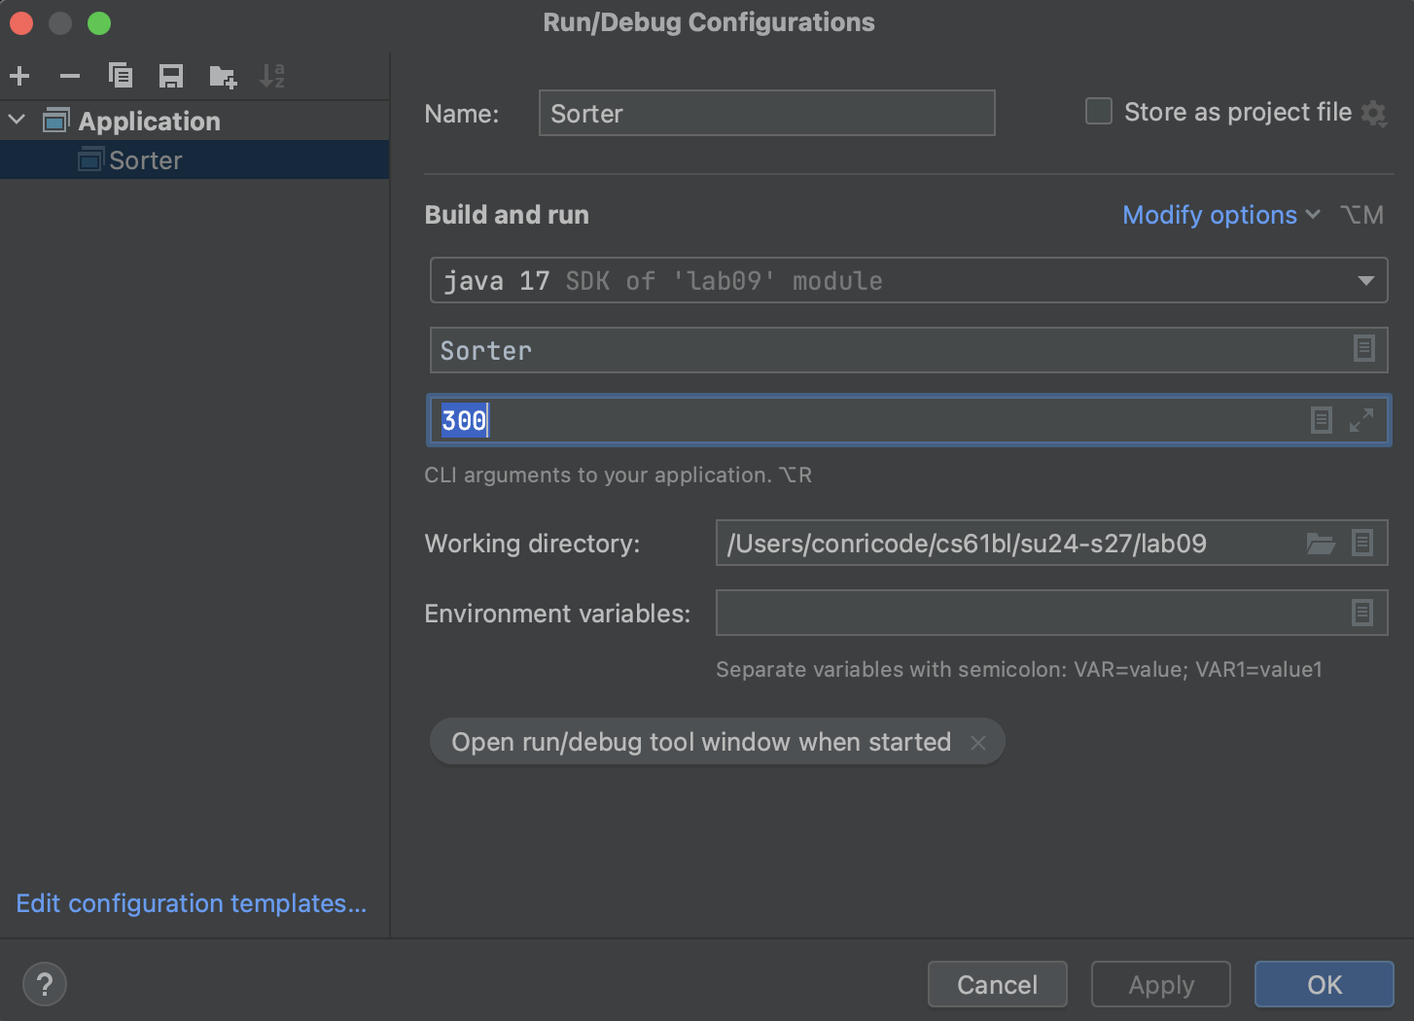Open project file storage settings gear
The height and width of the screenshot is (1021, 1414).
tap(1374, 114)
